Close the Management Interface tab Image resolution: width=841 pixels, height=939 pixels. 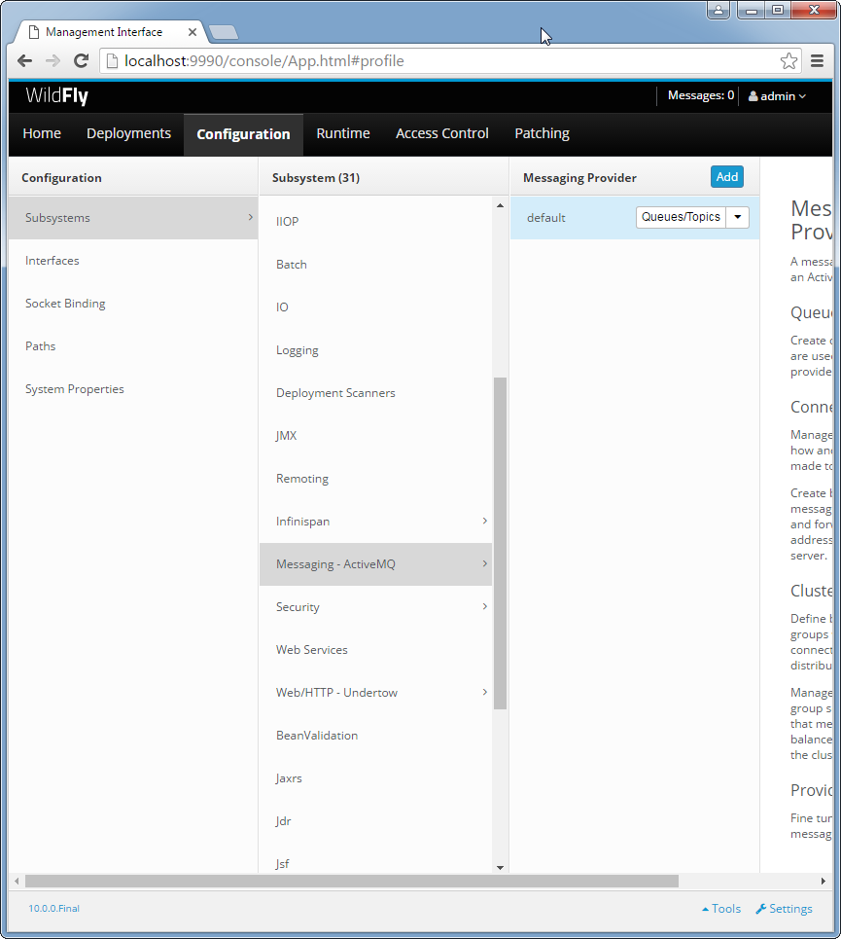click(x=192, y=32)
